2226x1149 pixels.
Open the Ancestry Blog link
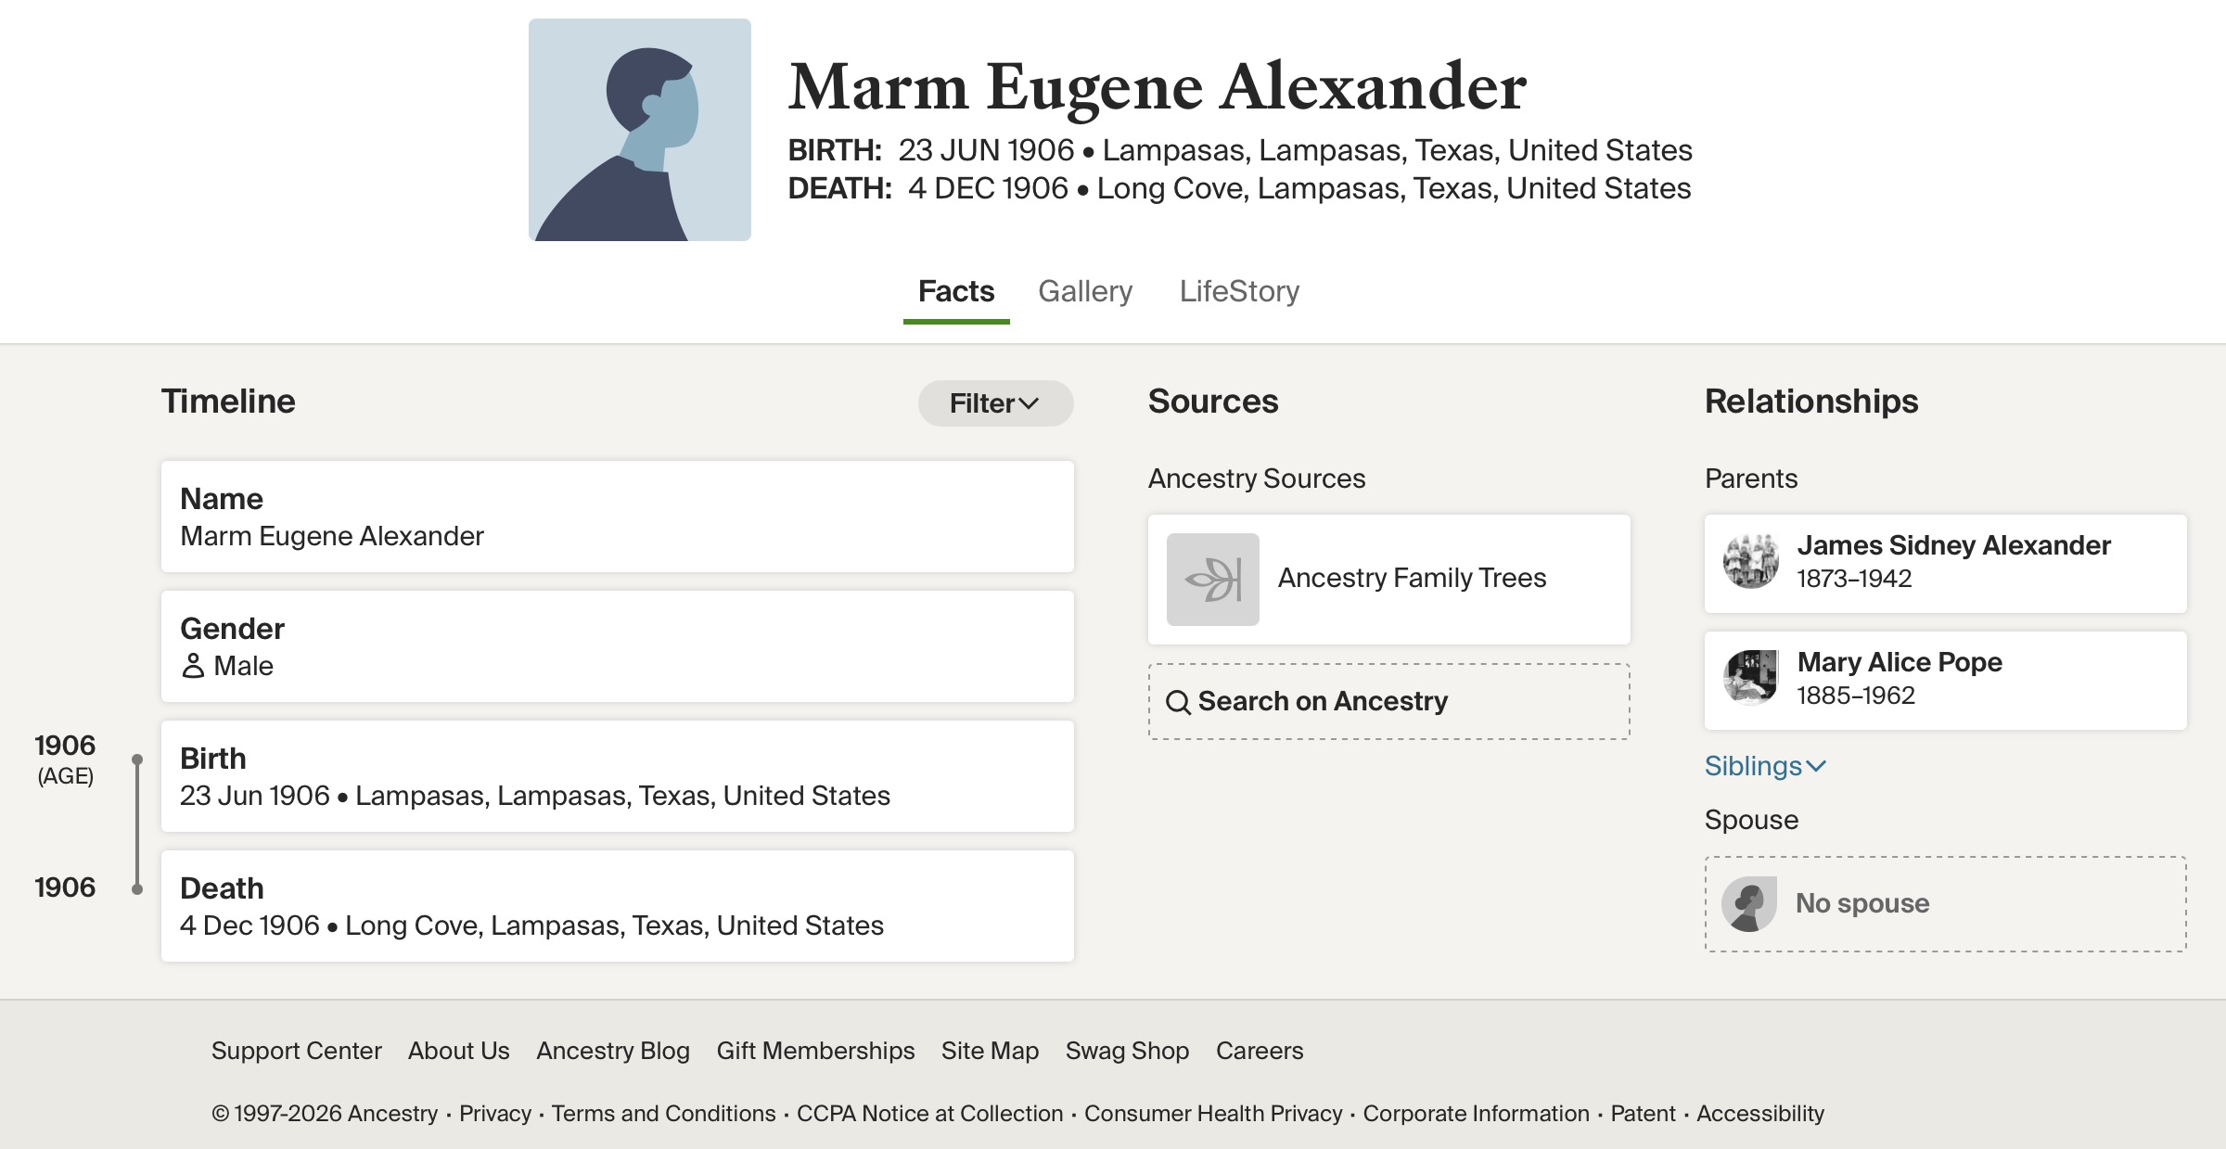pos(613,1051)
